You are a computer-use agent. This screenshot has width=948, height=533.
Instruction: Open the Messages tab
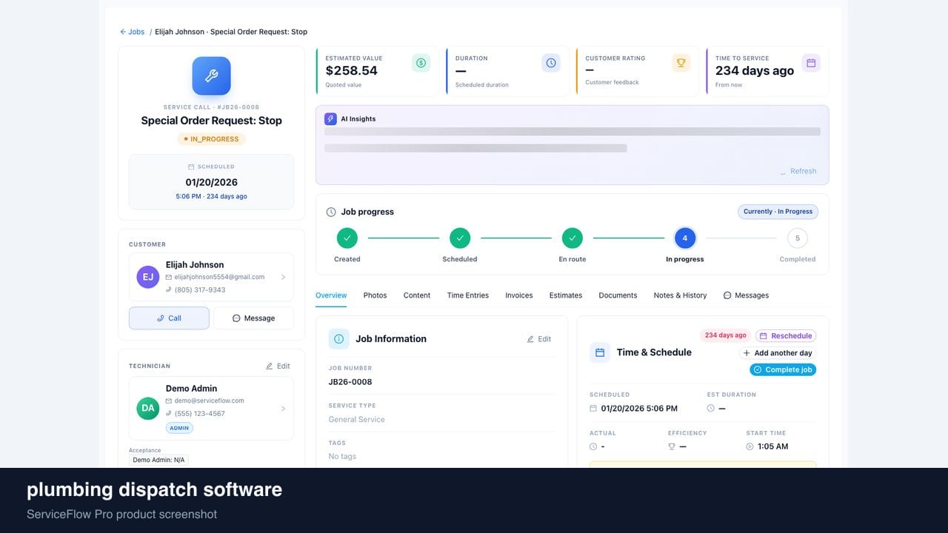click(746, 295)
